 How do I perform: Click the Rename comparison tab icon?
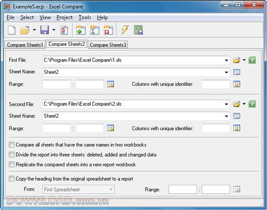[95, 30]
